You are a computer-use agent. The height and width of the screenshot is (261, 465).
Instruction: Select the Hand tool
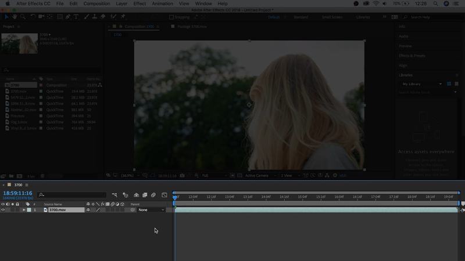[14, 17]
